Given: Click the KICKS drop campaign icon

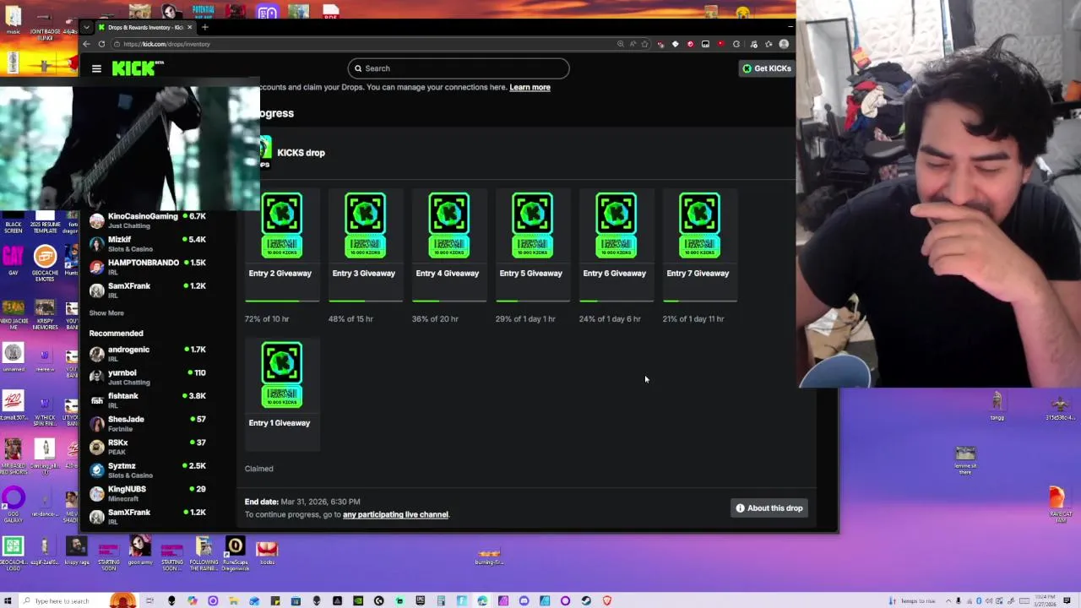Looking at the screenshot, I should click(x=265, y=152).
